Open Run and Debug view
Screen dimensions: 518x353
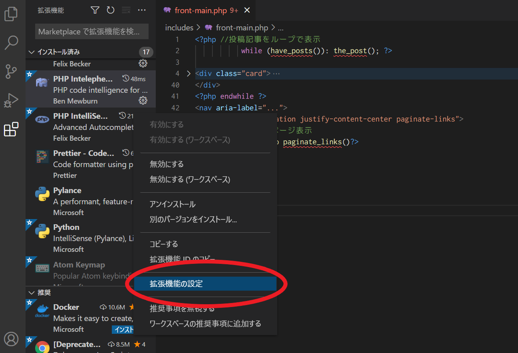[11, 100]
